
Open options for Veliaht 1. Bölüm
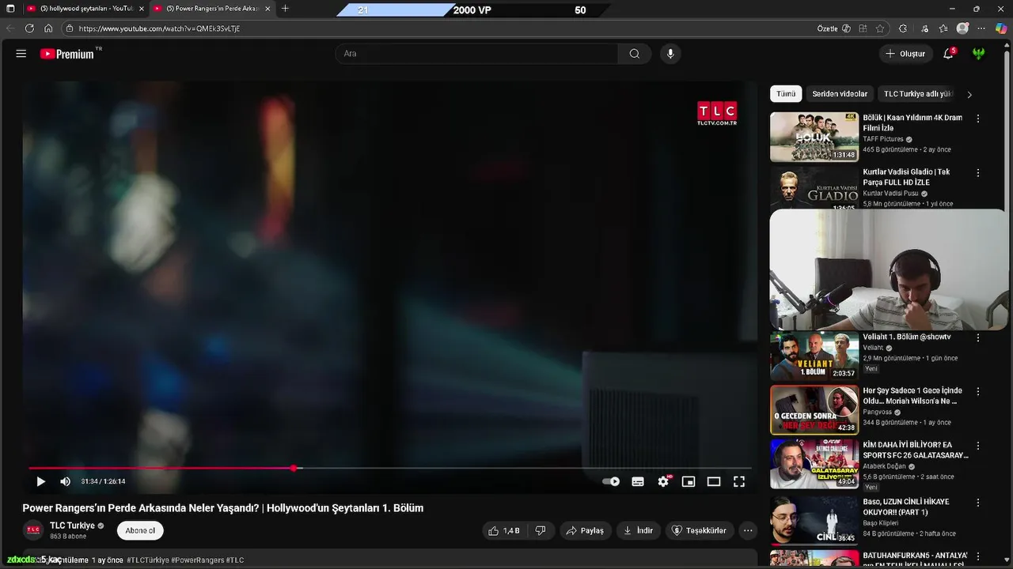click(978, 337)
